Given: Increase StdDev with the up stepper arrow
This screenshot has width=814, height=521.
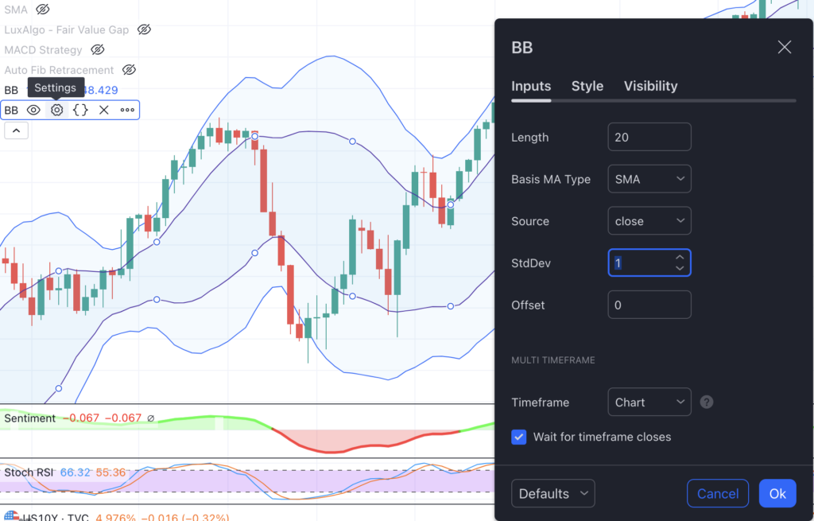Looking at the screenshot, I should pyautogui.click(x=680, y=258).
